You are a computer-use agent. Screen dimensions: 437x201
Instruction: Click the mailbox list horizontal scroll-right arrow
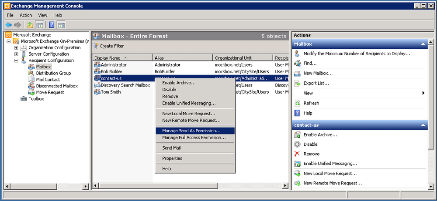[285, 185]
